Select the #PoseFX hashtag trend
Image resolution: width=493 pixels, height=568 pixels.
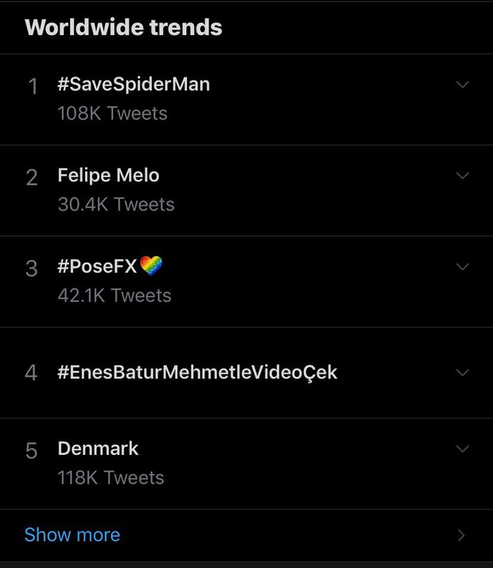coord(97,266)
